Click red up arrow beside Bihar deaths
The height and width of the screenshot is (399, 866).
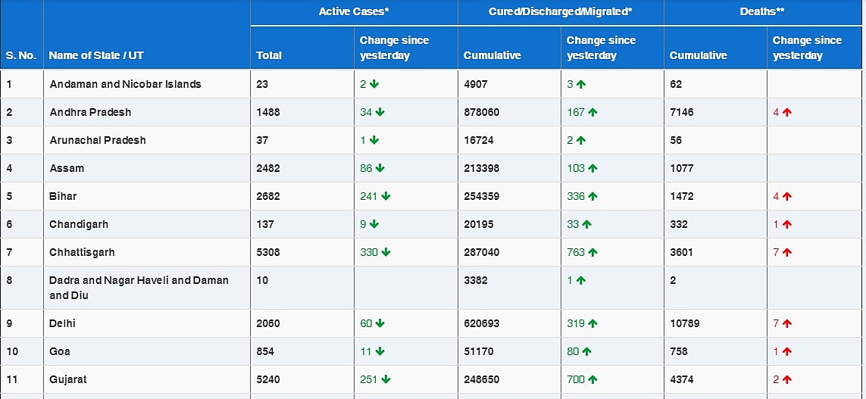787,196
